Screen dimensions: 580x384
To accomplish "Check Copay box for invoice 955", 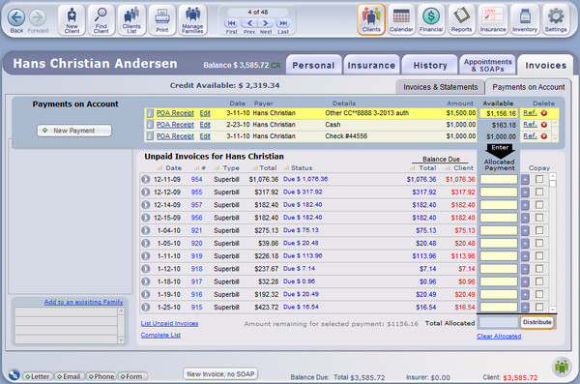I will [x=539, y=192].
